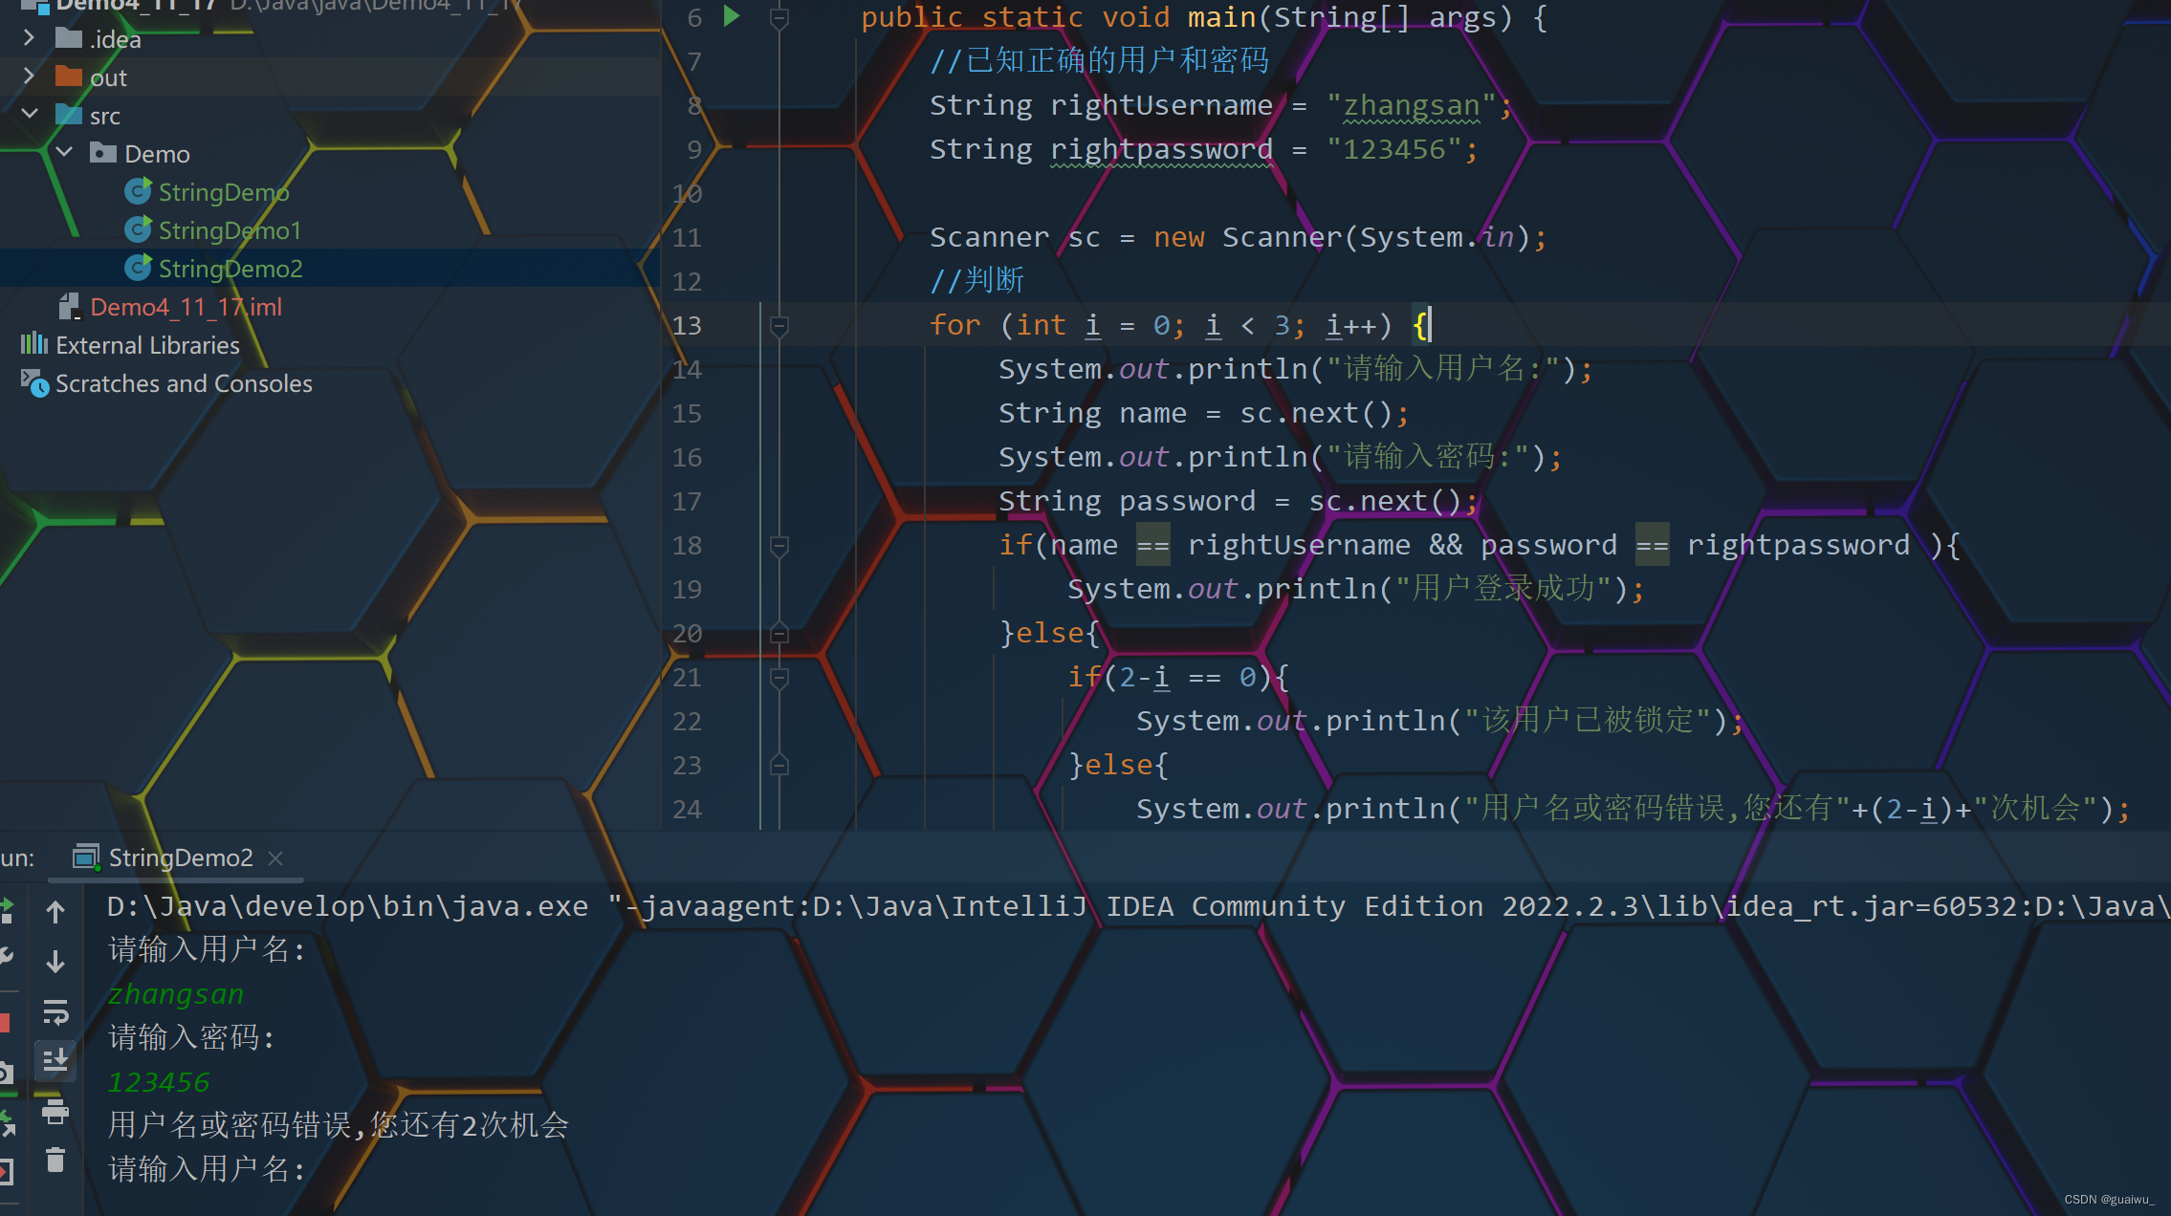Collapse the Demo package
Image resolution: width=2171 pixels, height=1216 pixels.
pos(65,153)
